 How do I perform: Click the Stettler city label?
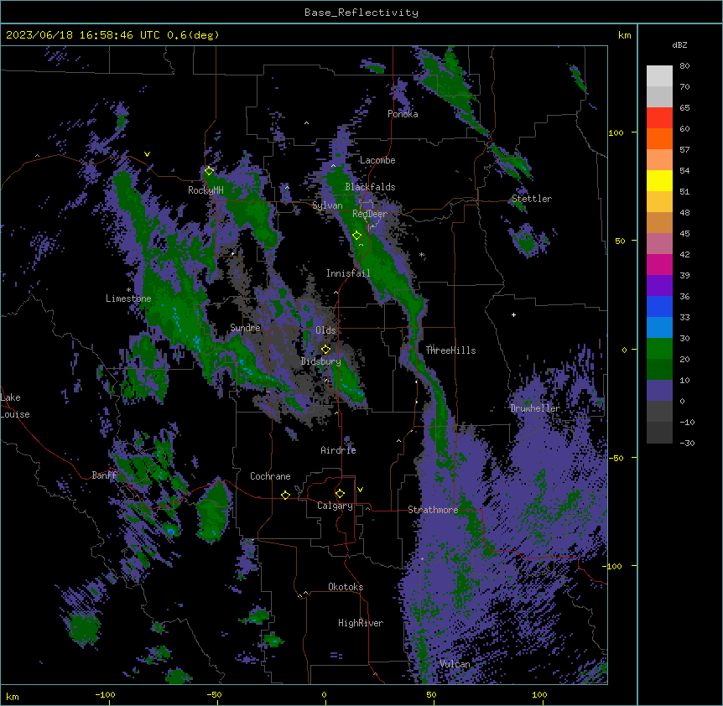coord(532,199)
